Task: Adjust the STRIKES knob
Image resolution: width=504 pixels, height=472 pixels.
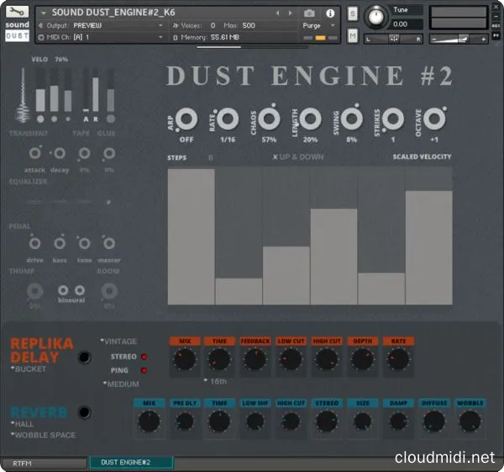Action: [393, 119]
